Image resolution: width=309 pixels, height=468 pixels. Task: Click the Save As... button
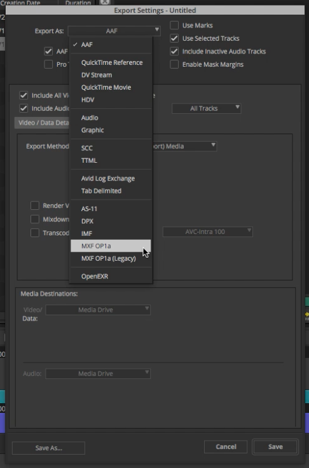(x=49, y=448)
